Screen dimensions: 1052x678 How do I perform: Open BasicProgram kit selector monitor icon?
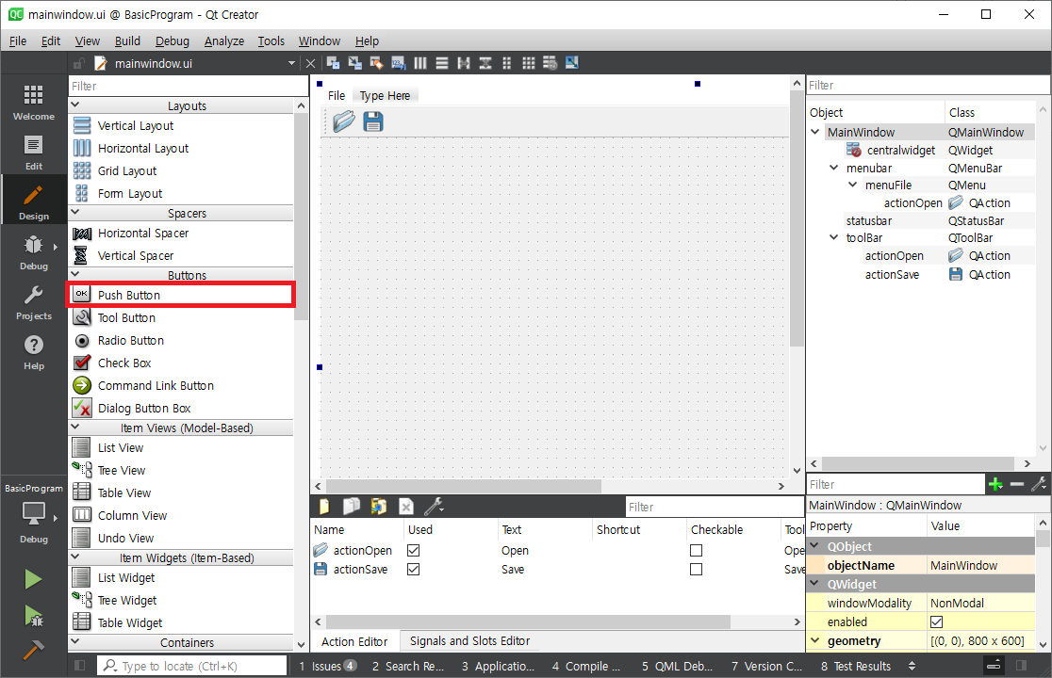[x=34, y=514]
